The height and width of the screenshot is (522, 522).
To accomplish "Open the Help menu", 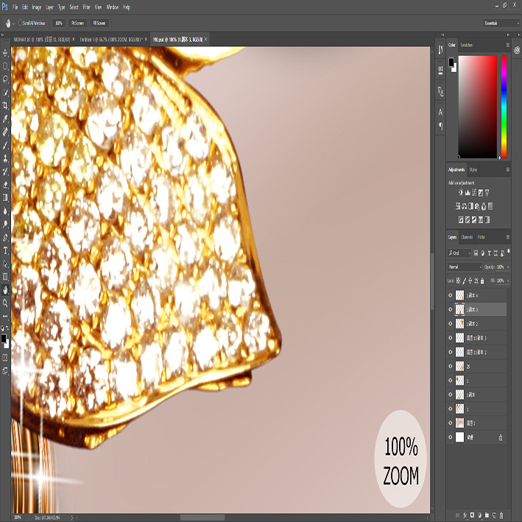I will click(127, 7).
